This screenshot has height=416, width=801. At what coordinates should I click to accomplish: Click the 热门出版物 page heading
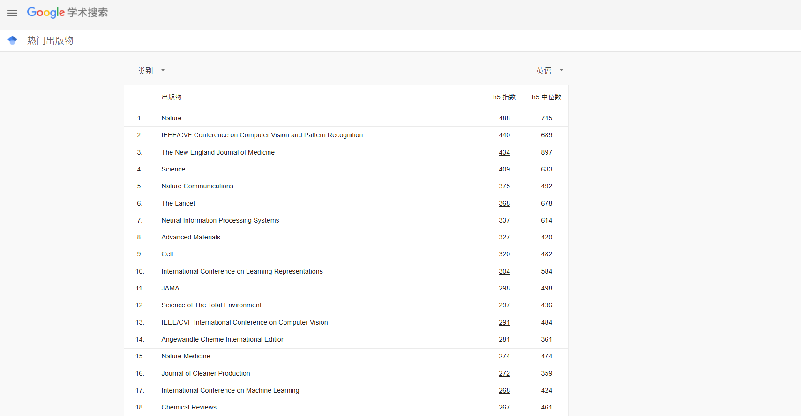pyautogui.click(x=50, y=40)
